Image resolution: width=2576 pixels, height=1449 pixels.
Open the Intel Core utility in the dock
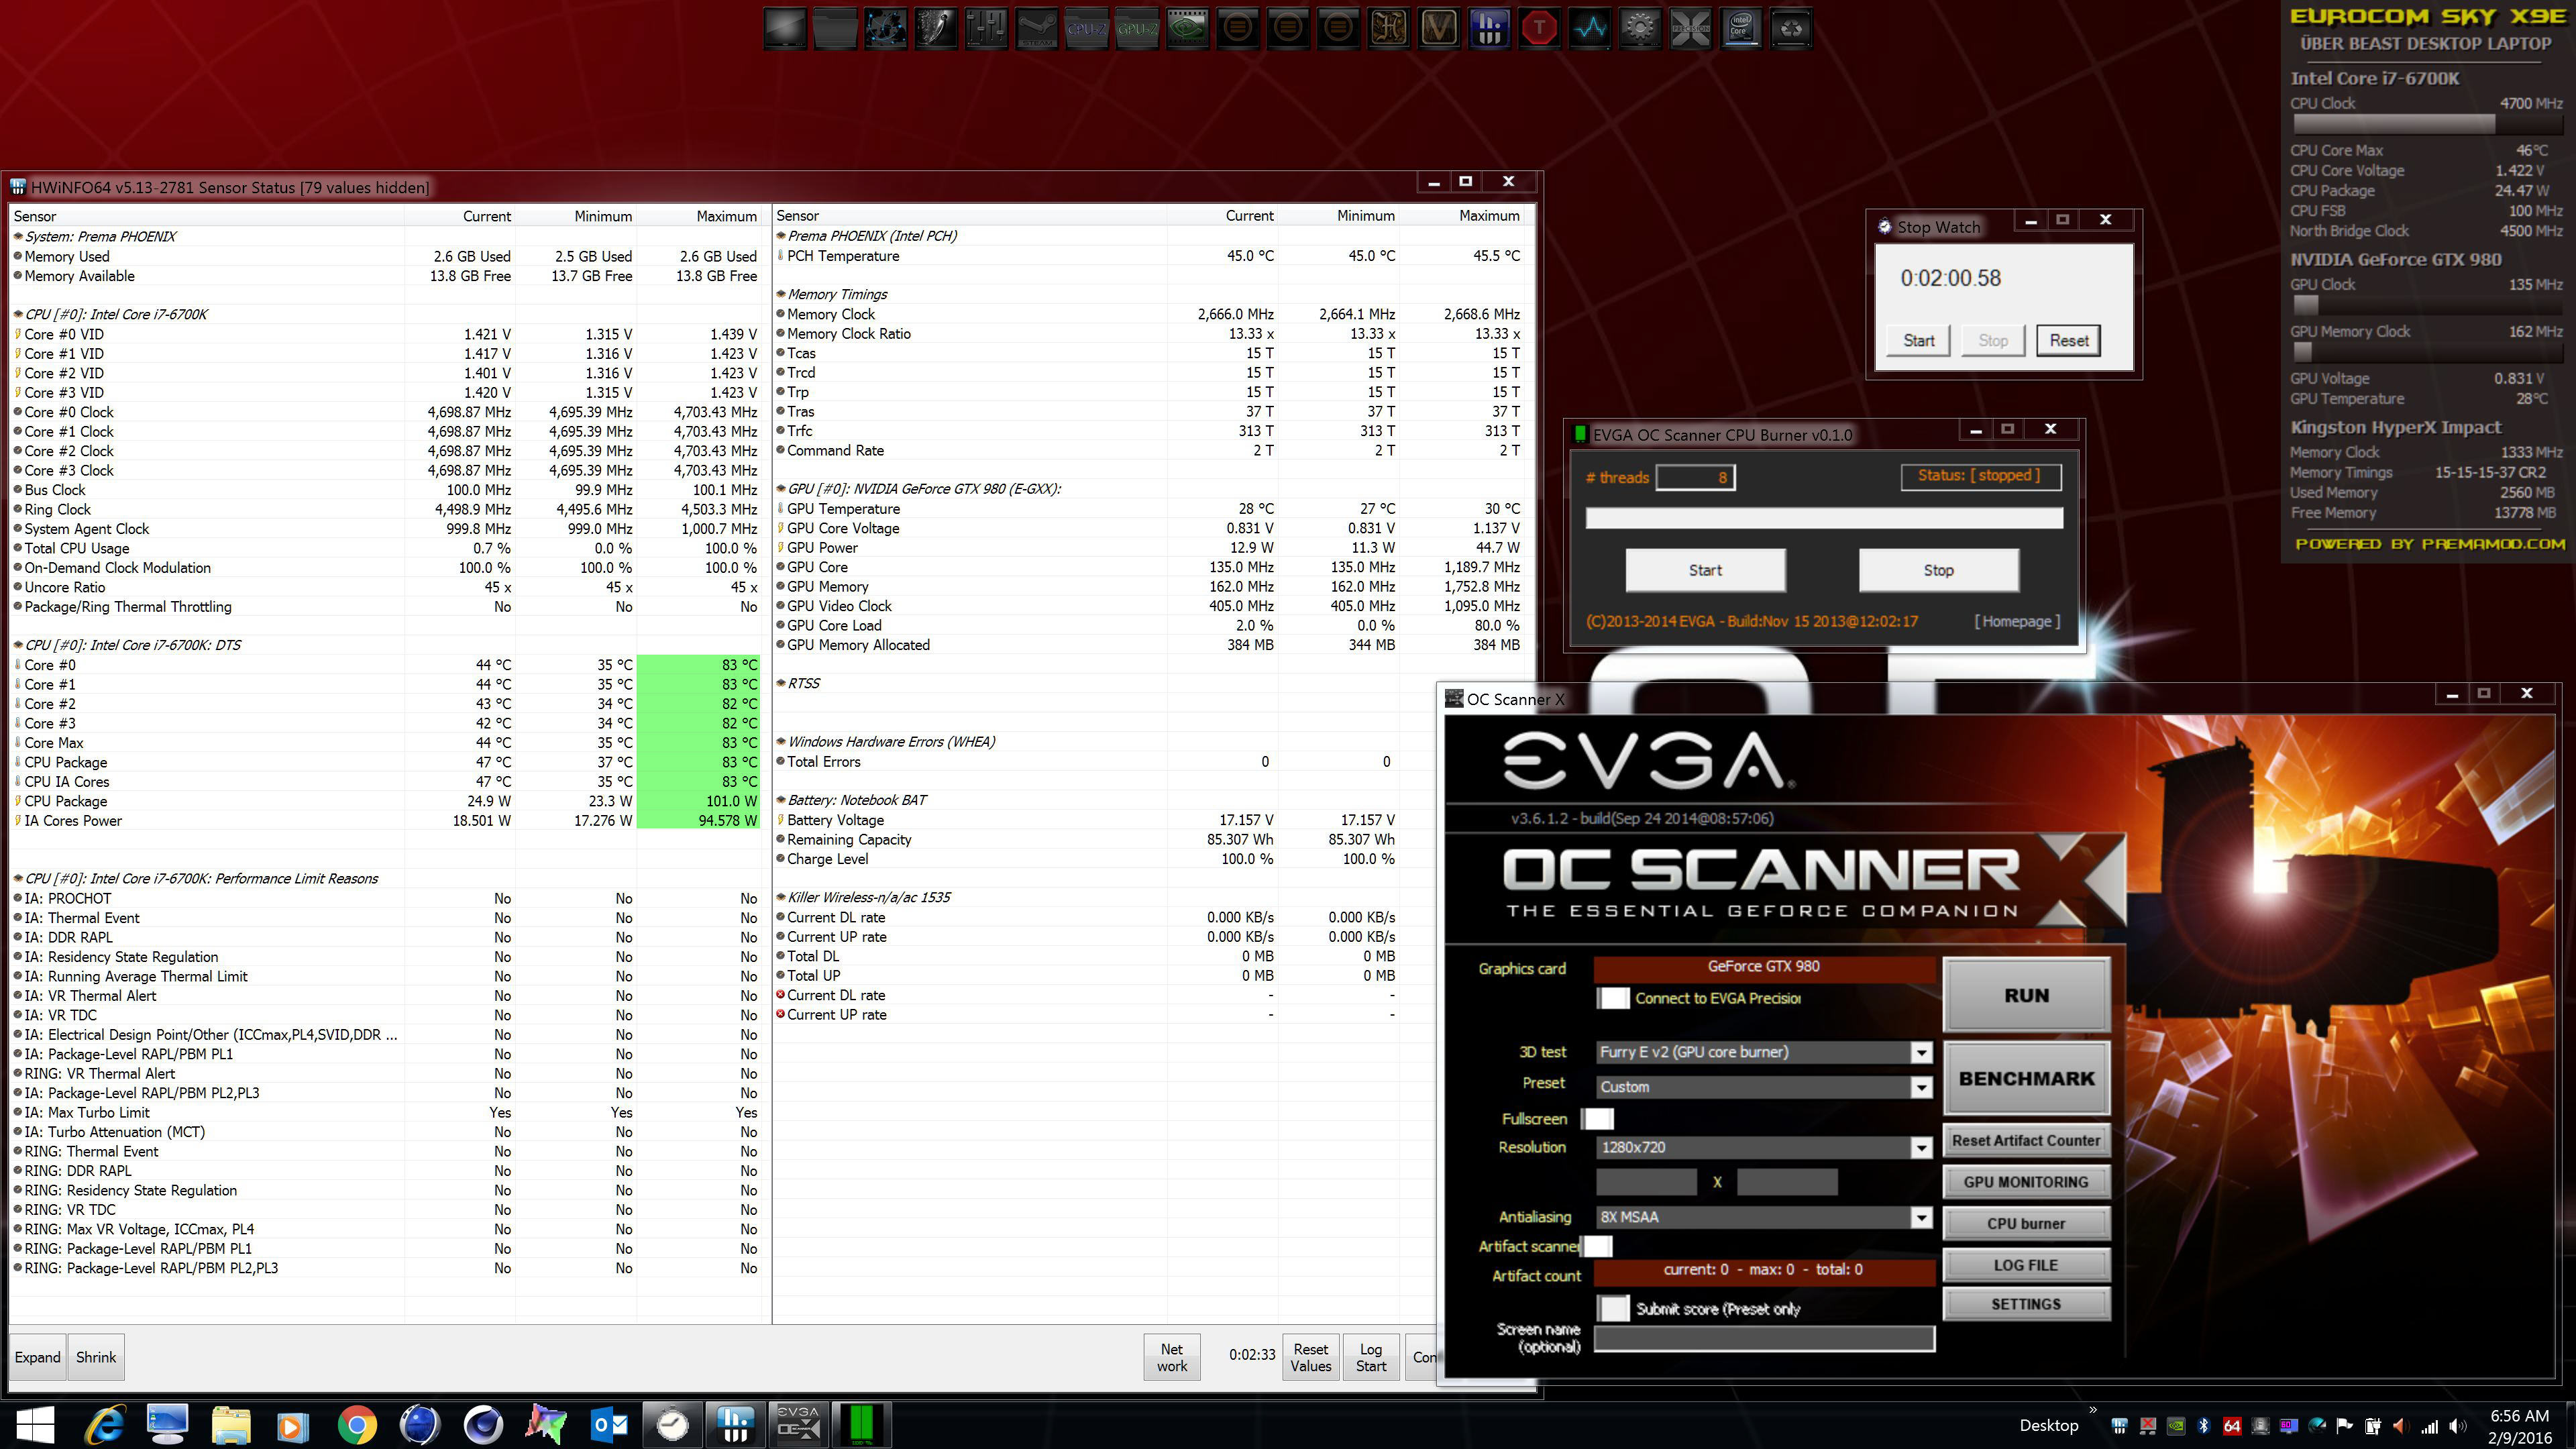[x=1741, y=29]
